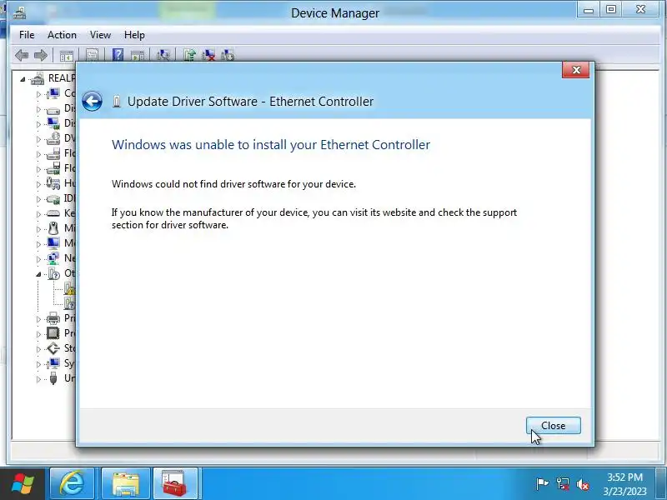Image resolution: width=667 pixels, height=500 pixels.
Task: Select the device with yellow warning icon
Action: pyautogui.click(x=69, y=288)
